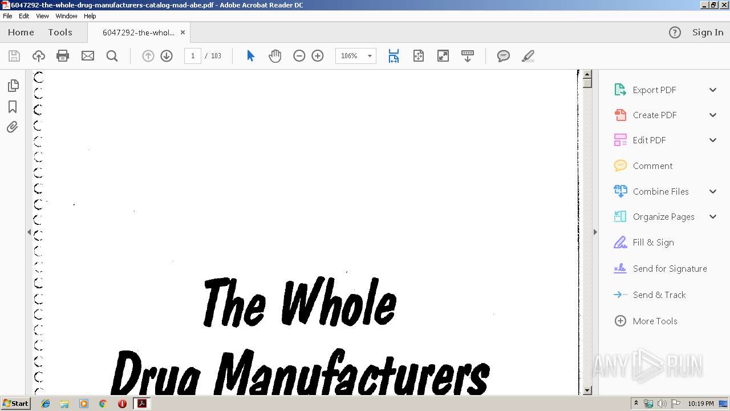Screen dimensions: 730x411
Task: Print the document using printer icon
Action: tap(63, 56)
